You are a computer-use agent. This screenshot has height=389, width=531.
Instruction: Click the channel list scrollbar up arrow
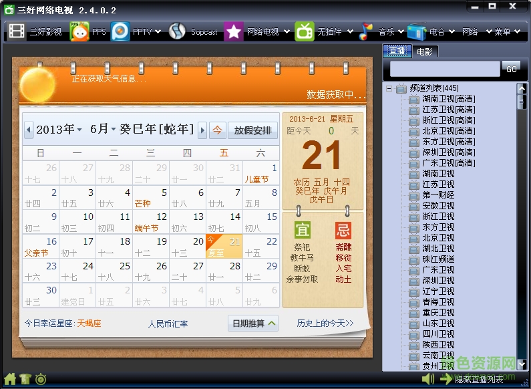[x=522, y=88]
